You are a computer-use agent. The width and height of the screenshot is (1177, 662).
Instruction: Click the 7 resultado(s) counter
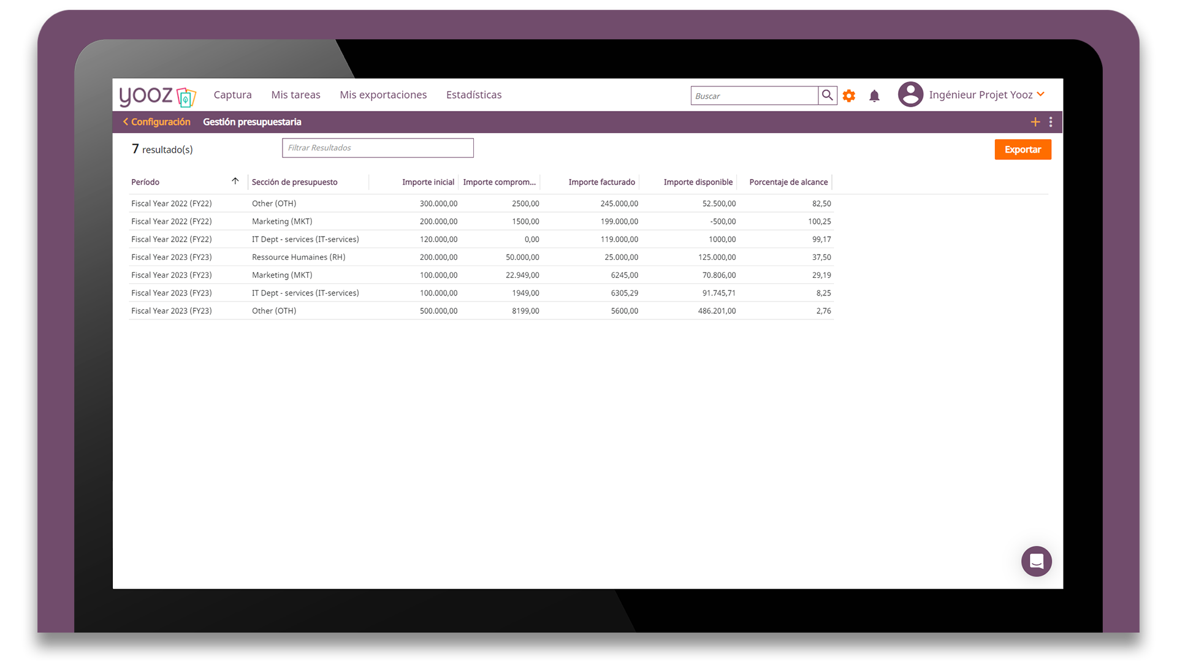pyautogui.click(x=162, y=149)
